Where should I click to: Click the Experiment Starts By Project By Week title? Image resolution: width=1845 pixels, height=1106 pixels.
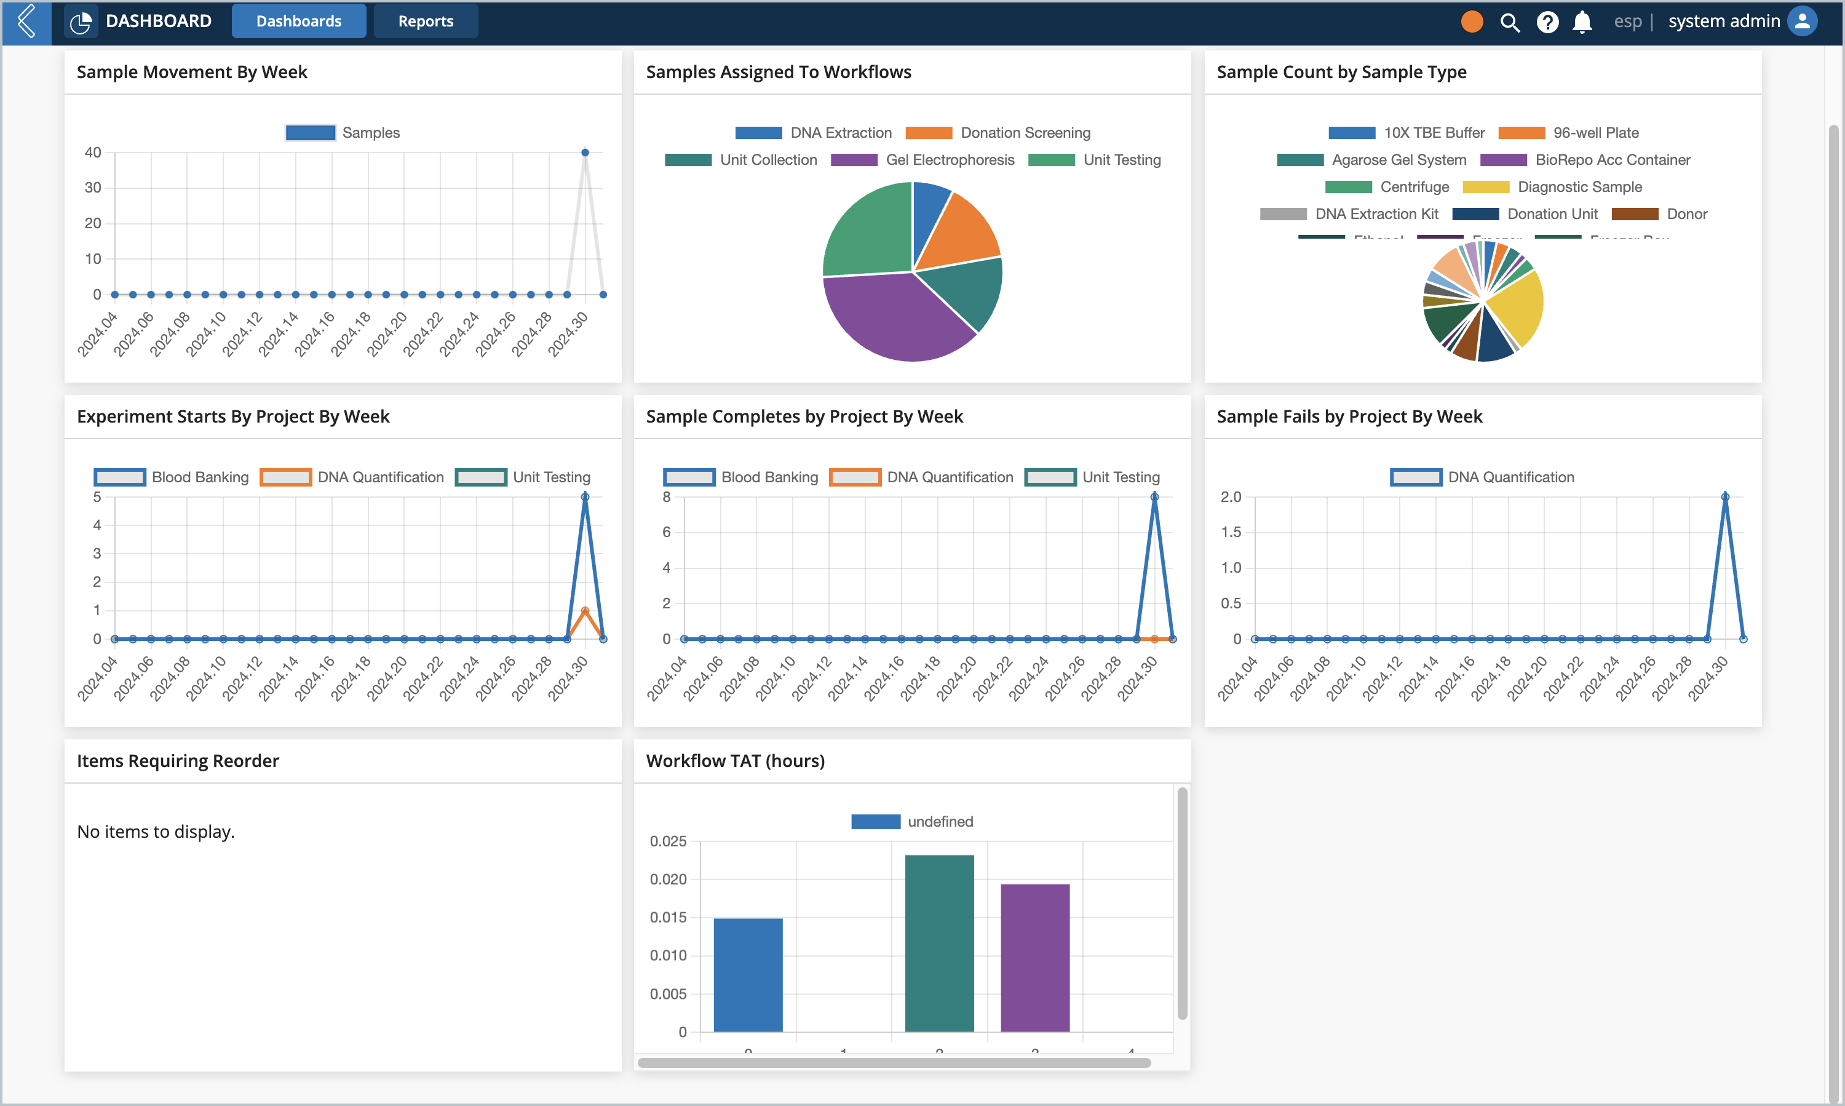point(232,416)
